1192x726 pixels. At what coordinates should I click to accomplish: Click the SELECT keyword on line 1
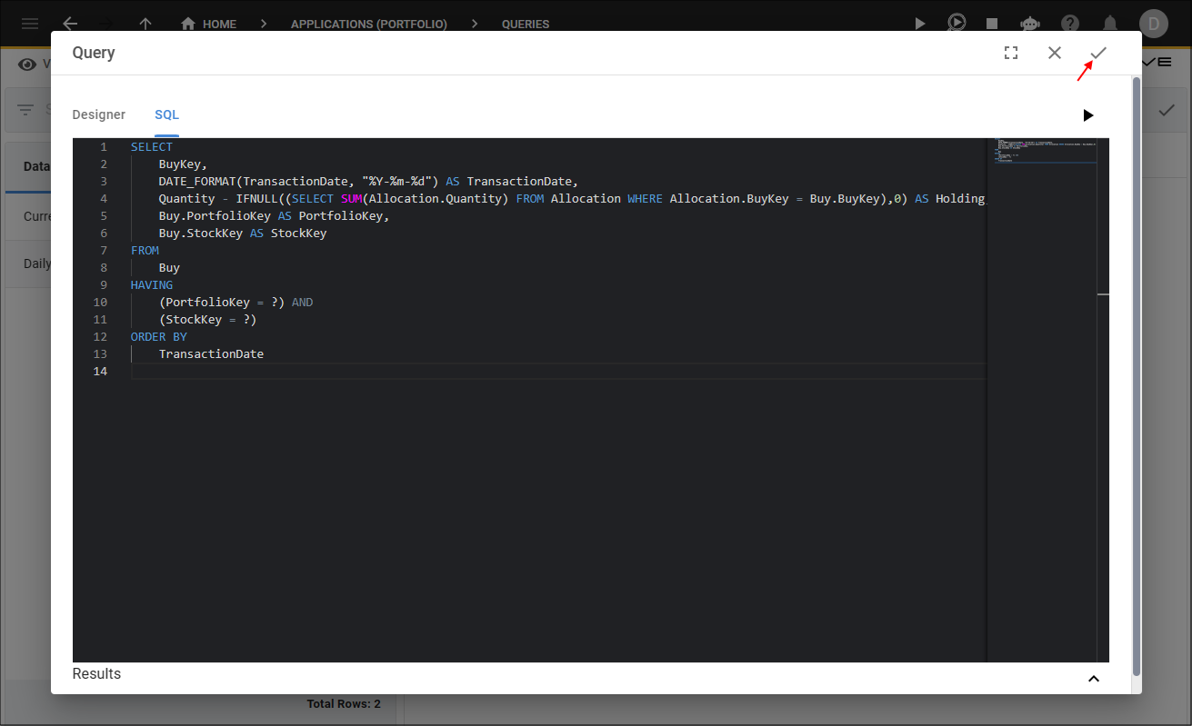pyautogui.click(x=152, y=146)
